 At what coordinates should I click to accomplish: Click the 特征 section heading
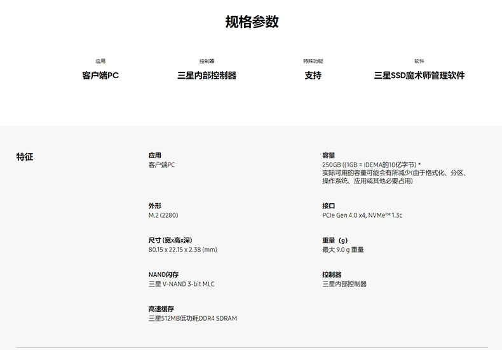point(25,157)
